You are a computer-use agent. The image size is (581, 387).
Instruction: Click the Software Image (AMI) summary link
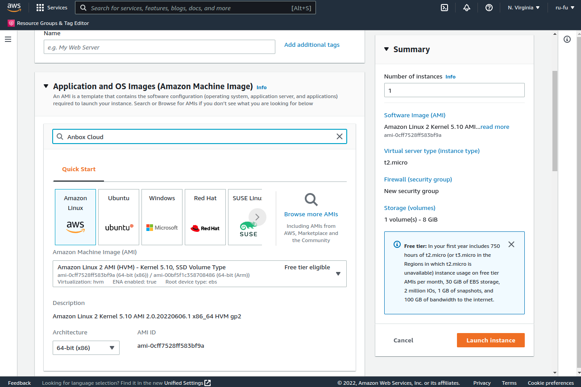point(415,115)
